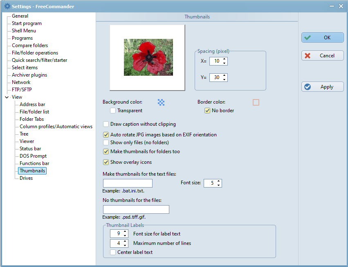Image resolution: width=348 pixels, height=267 pixels.
Task: Click OK to confirm settings
Action: point(323,38)
